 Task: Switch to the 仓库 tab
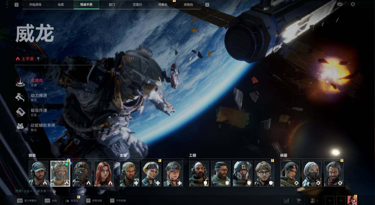61,4
